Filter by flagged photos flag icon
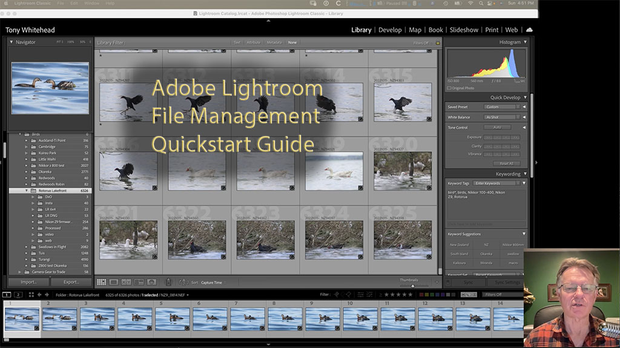Viewport: 620px width, 348px height. pyautogui.click(x=337, y=295)
